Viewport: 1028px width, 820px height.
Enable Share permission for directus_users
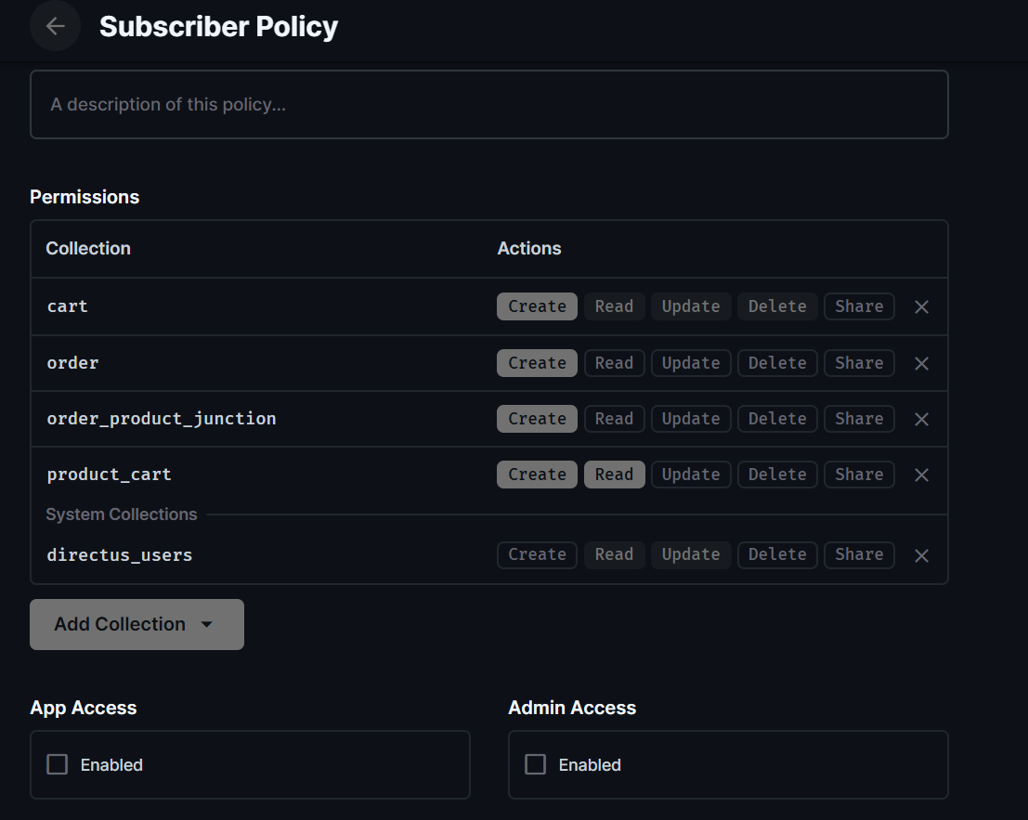click(x=859, y=554)
